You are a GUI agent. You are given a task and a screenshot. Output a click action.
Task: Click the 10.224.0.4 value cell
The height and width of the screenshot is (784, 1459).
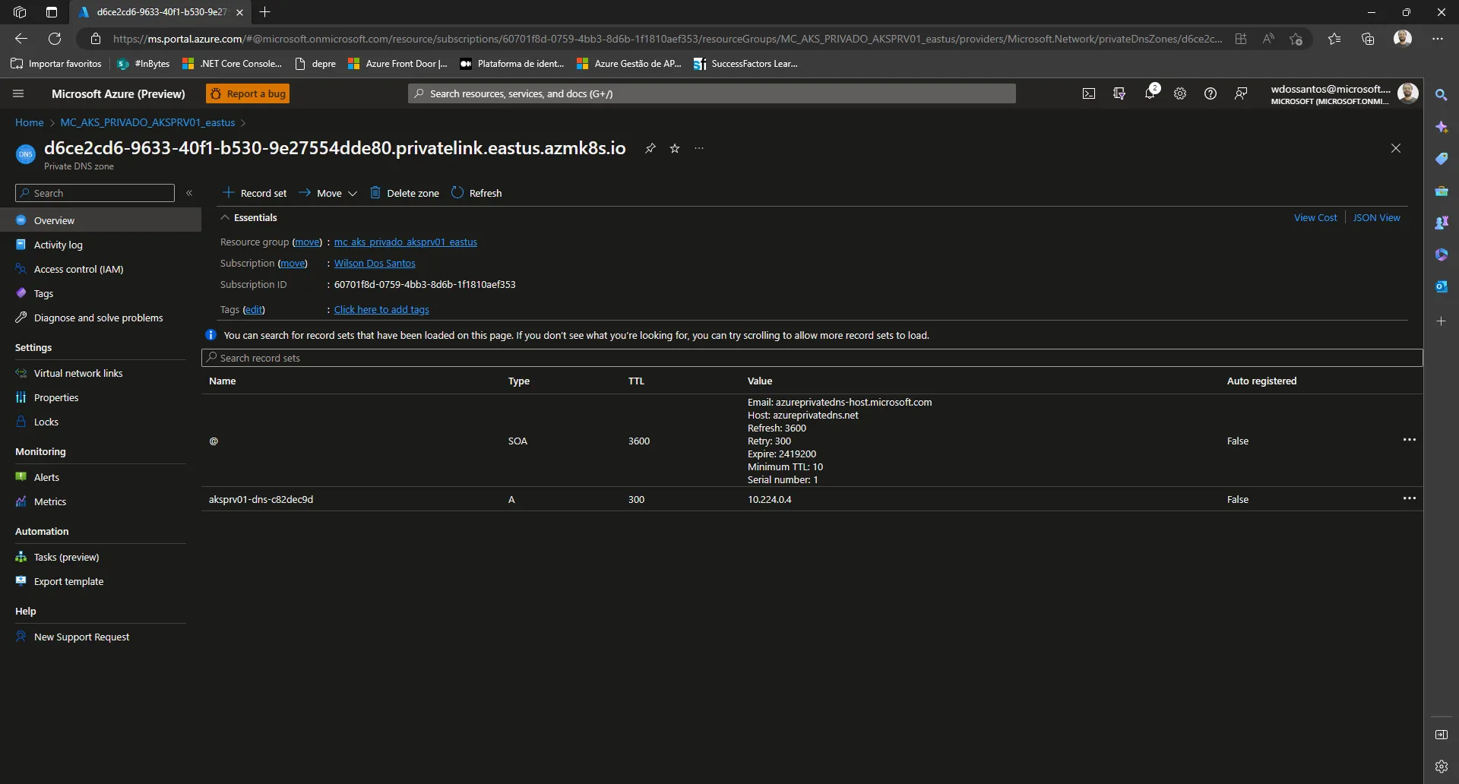pyautogui.click(x=770, y=499)
